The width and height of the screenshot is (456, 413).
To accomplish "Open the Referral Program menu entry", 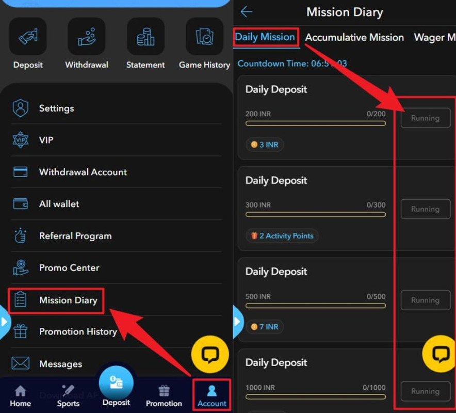I will click(75, 236).
